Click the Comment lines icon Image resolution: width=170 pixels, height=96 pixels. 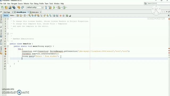(67, 16)
